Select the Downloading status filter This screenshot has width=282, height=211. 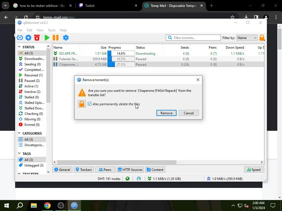pyautogui.click(x=32, y=59)
